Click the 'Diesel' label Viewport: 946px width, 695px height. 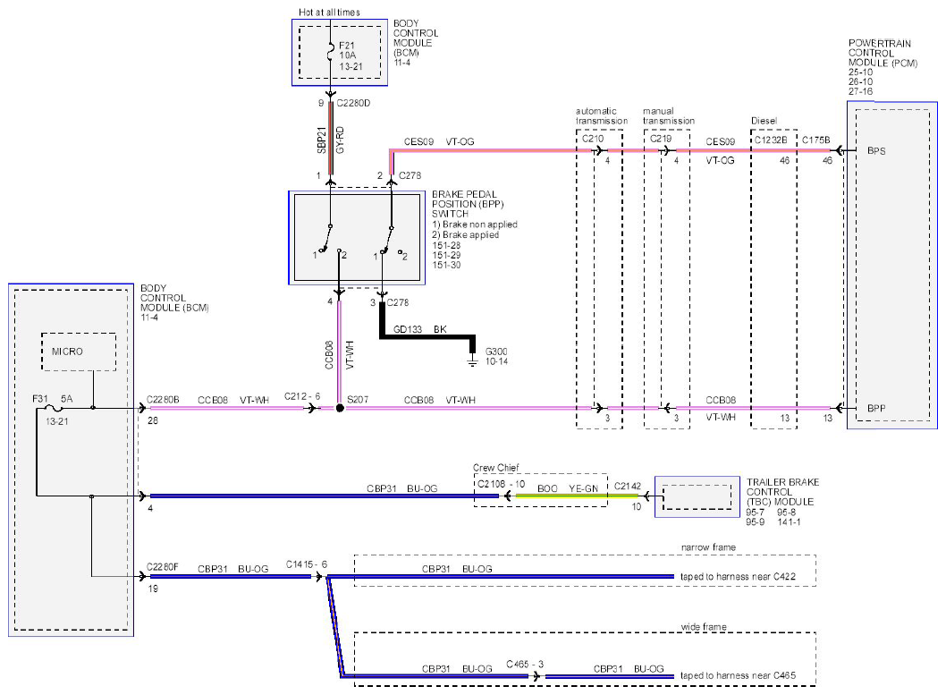[764, 121]
